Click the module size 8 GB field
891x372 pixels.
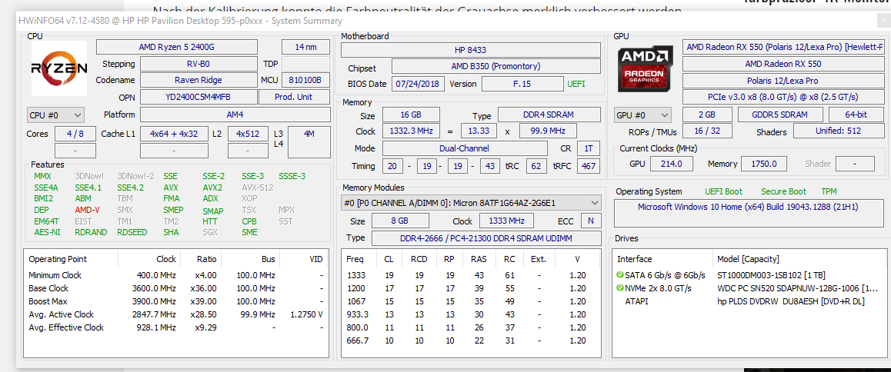point(399,221)
